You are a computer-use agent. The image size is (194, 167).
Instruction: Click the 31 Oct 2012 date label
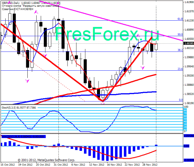click(x=61, y=165)
